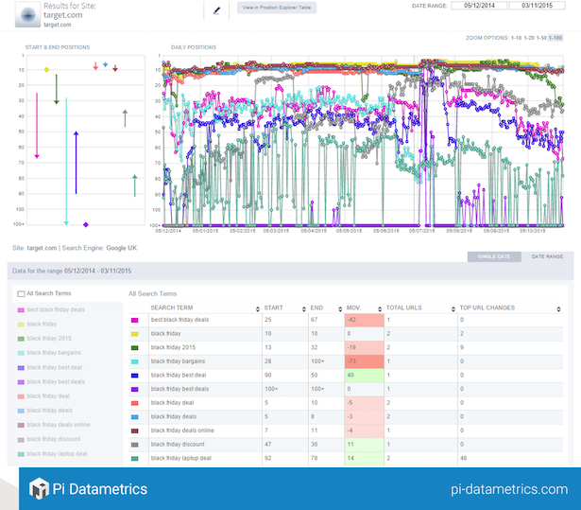Open View in Position Explorer Table
This screenshot has width=581, height=510.
[x=277, y=8]
